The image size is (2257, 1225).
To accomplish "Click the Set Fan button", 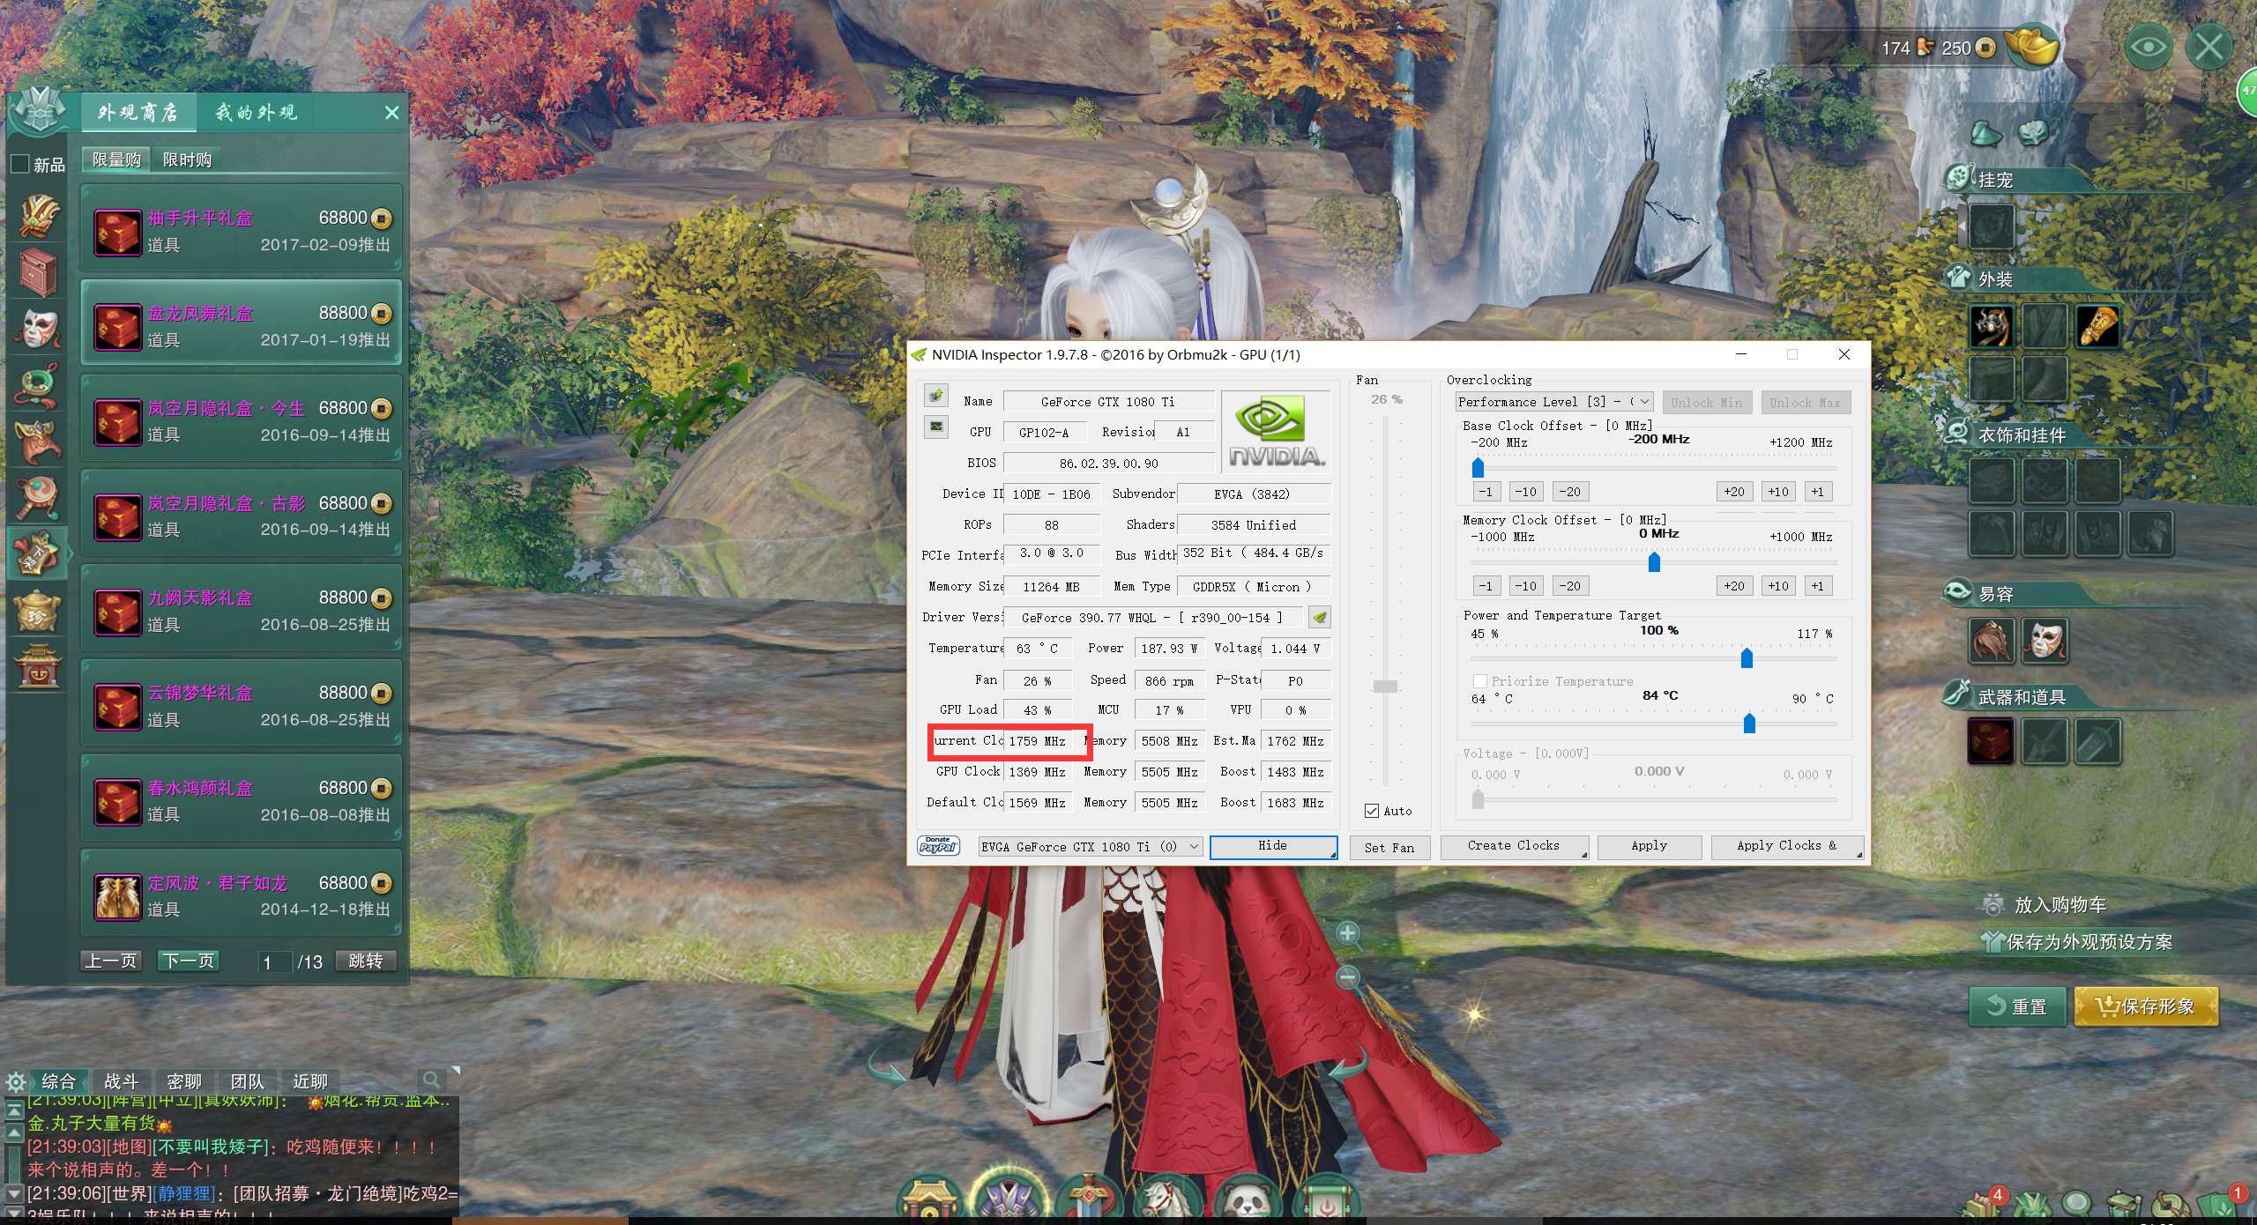I will pyautogui.click(x=1389, y=847).
